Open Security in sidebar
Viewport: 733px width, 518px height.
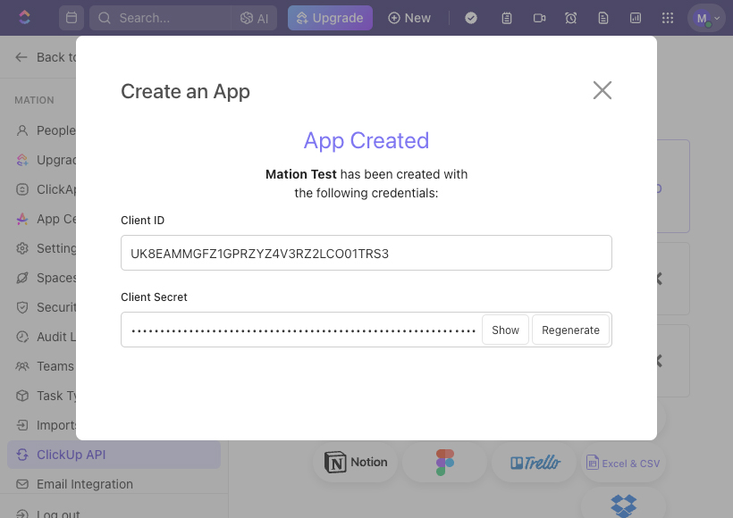tap(46, 307)
